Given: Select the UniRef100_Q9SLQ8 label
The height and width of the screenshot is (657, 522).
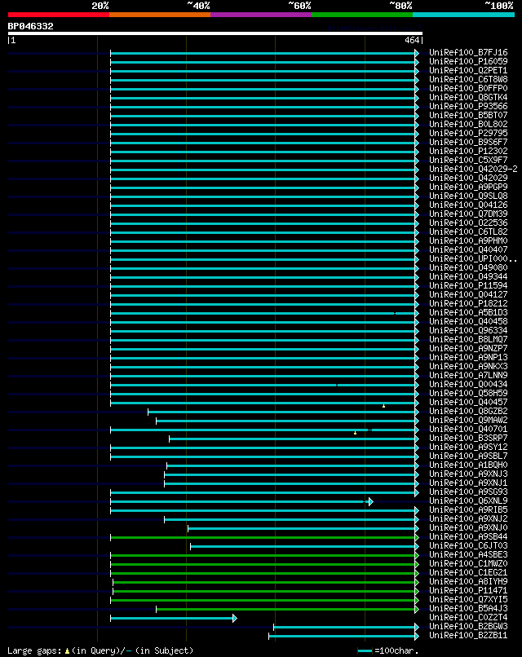Looking at the screenshot, I should coord(468,196).
